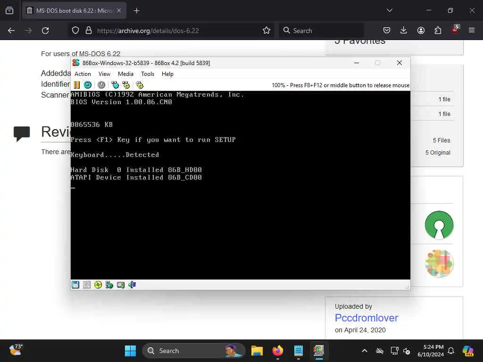The width and height of the screenshot is (483, 362).
Task: Click the Reviews speech bubble icon
Action: 22,133
